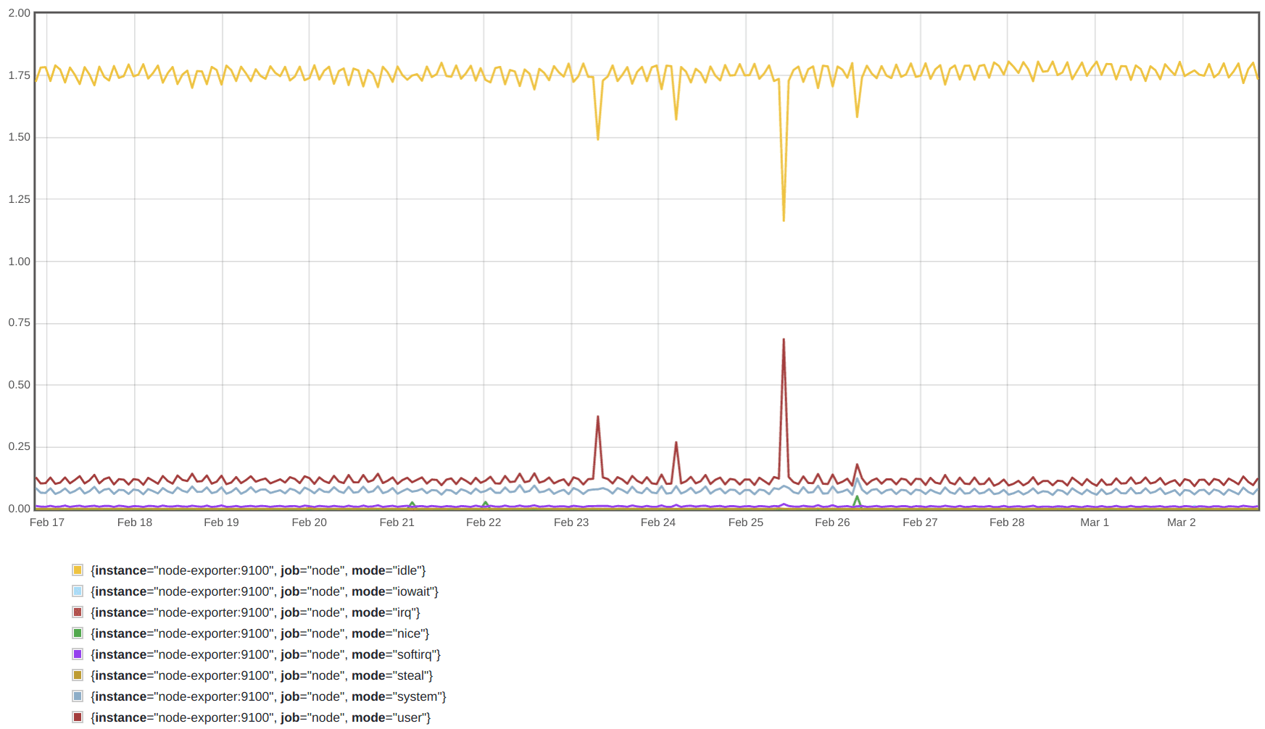1265x729 pixels.
Task: Click the deepest idle-line dip on Feb 25
Action: tap(784, 220)
